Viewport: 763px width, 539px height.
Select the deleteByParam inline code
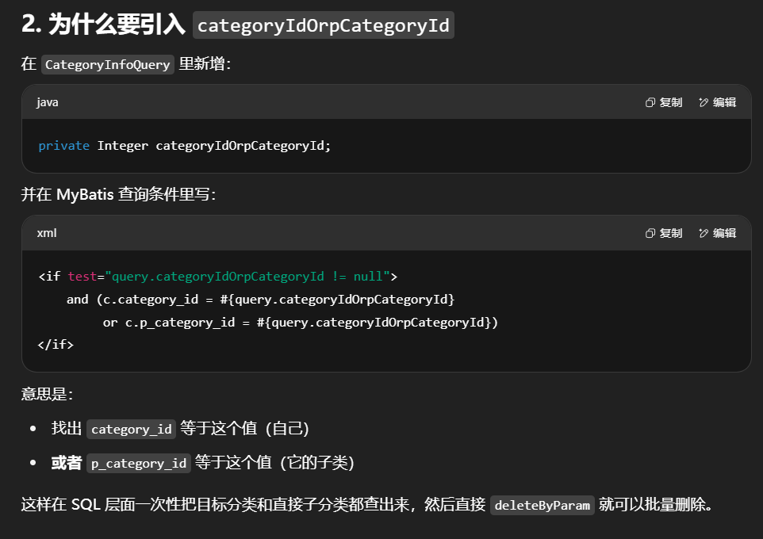[x=542, y=506]
